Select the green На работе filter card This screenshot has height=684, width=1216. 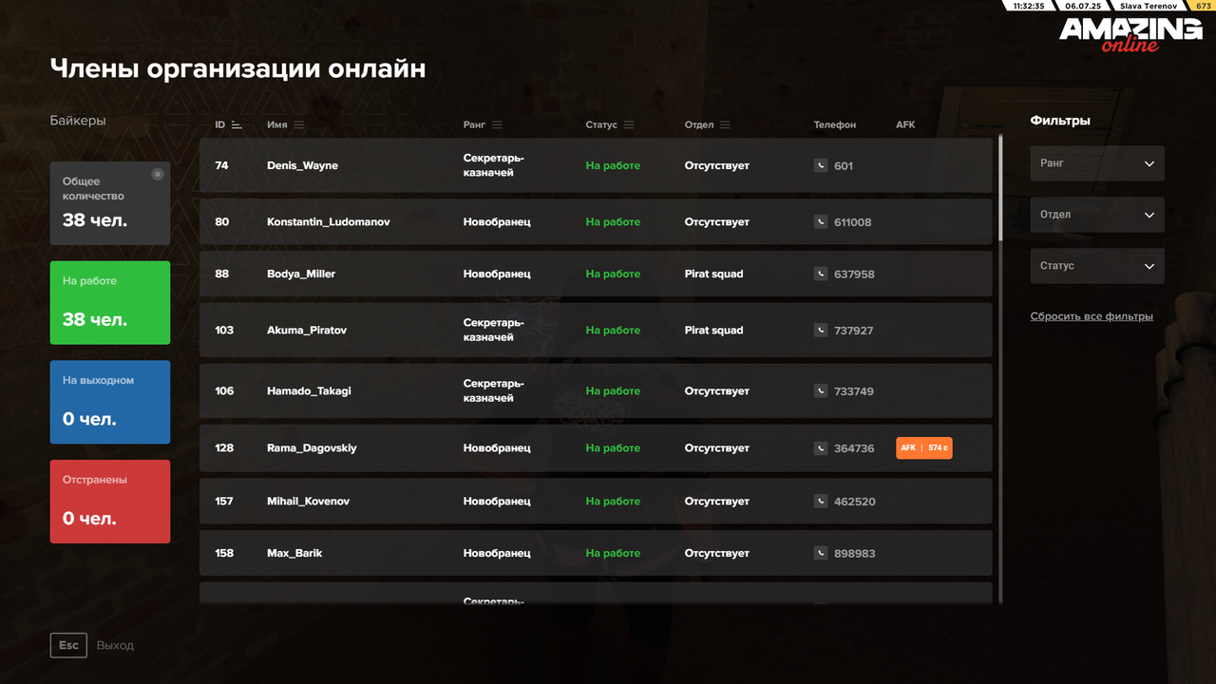[x=110, y=302]
